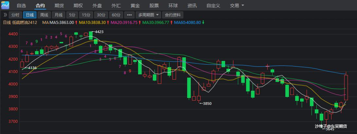Open the 自定义 tab
Viewport: 357px width, 134px height.
coord(213,6)
